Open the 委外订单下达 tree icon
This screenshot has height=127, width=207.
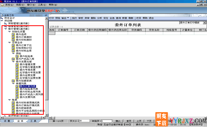(13, 45)
